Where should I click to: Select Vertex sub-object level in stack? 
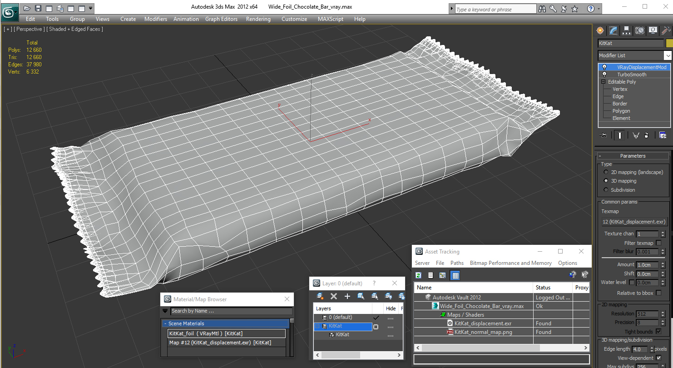click(620, 89)
